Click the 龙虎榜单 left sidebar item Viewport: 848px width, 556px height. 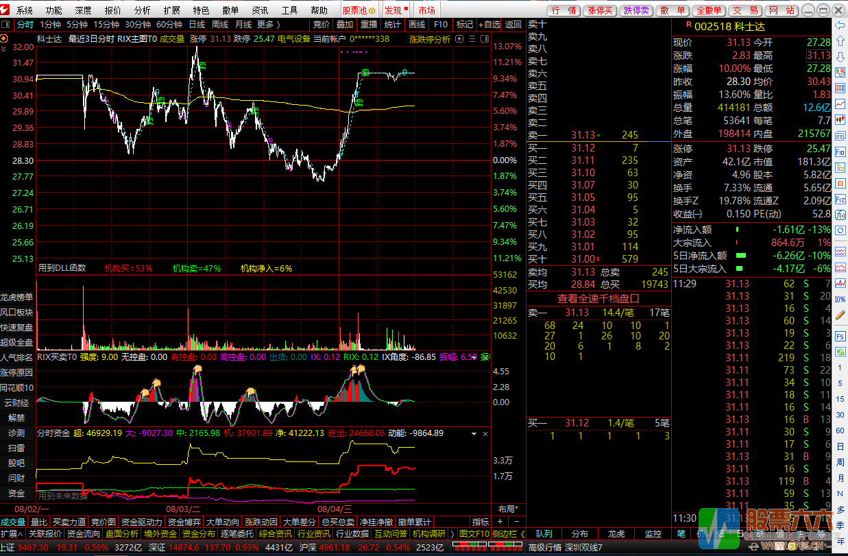click(x=16, y=297)
